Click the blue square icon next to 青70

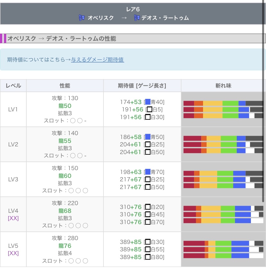click(x=148, y=172)
